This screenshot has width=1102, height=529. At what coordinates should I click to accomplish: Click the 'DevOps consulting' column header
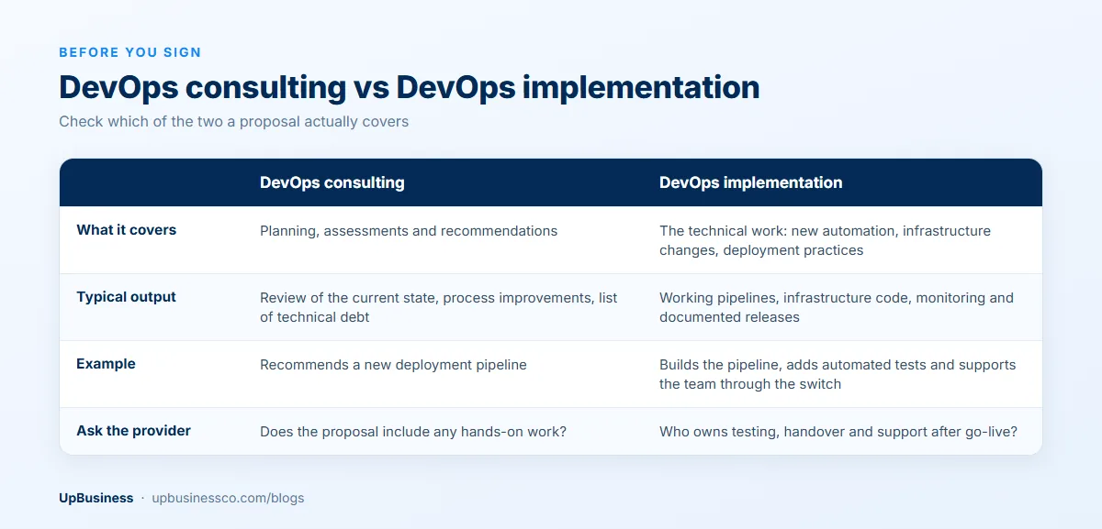(x=332, y=182)
